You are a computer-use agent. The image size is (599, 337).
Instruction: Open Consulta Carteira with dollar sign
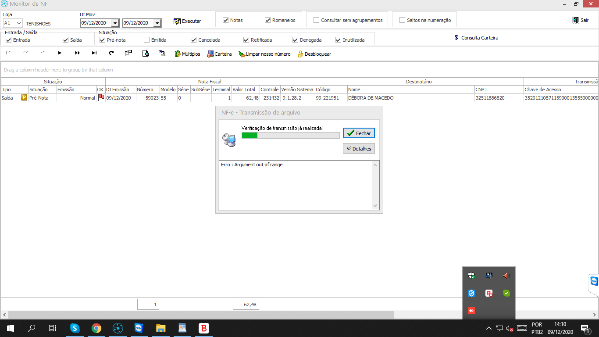pos(476,38)
